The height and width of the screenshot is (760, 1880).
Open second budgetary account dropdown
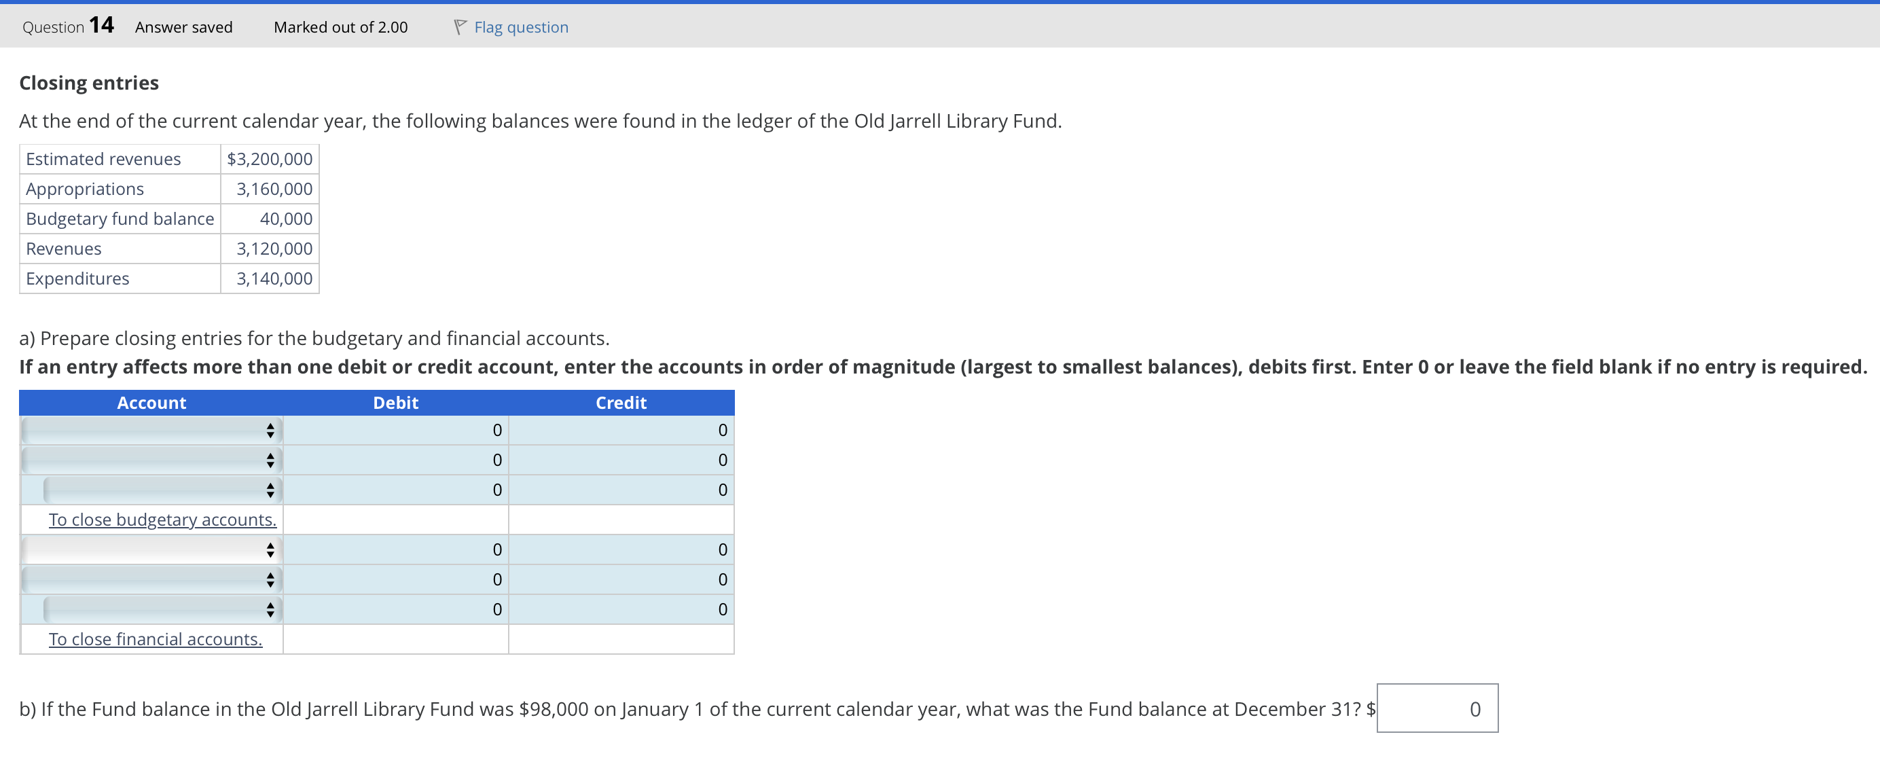151,460
